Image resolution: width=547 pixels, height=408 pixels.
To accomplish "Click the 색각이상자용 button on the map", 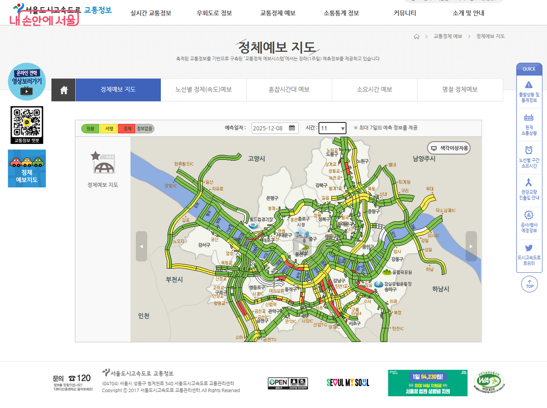I will coord(449,148).
